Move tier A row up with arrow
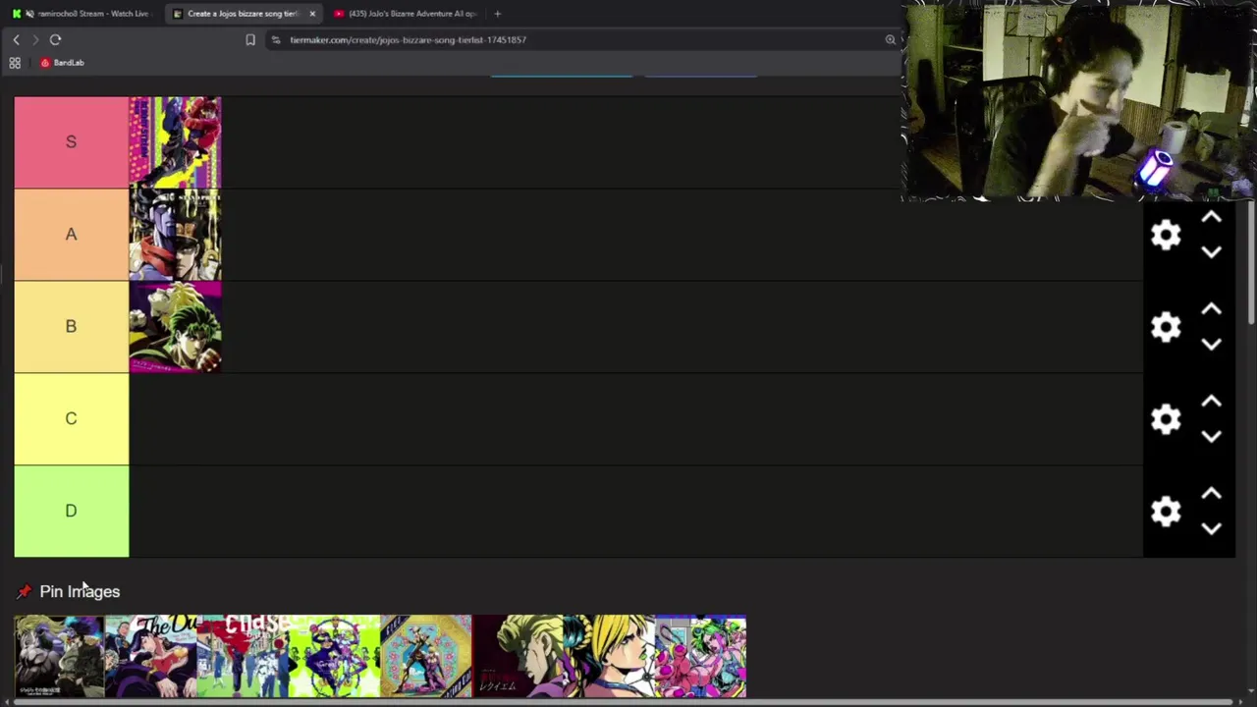This screenshot has height=707, width=1257. [1211, 218]
